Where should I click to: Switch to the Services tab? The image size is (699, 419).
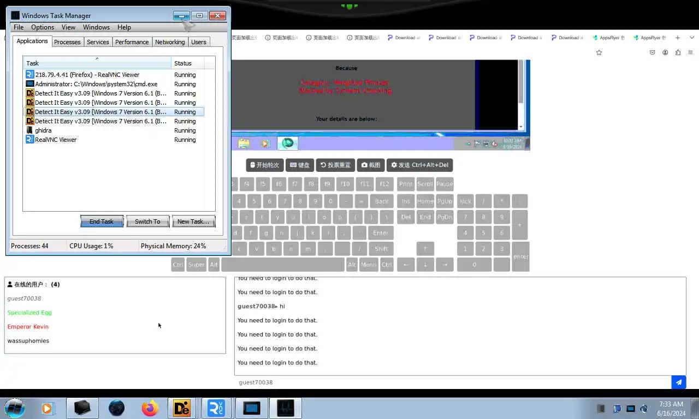click(x=98, y=42)
